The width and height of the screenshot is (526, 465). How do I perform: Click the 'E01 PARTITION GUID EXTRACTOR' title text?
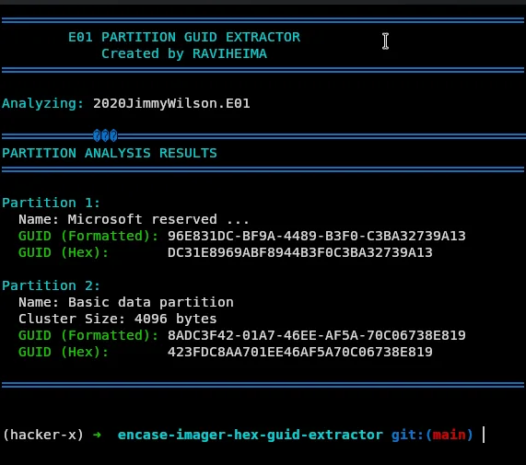coord(184,37)
